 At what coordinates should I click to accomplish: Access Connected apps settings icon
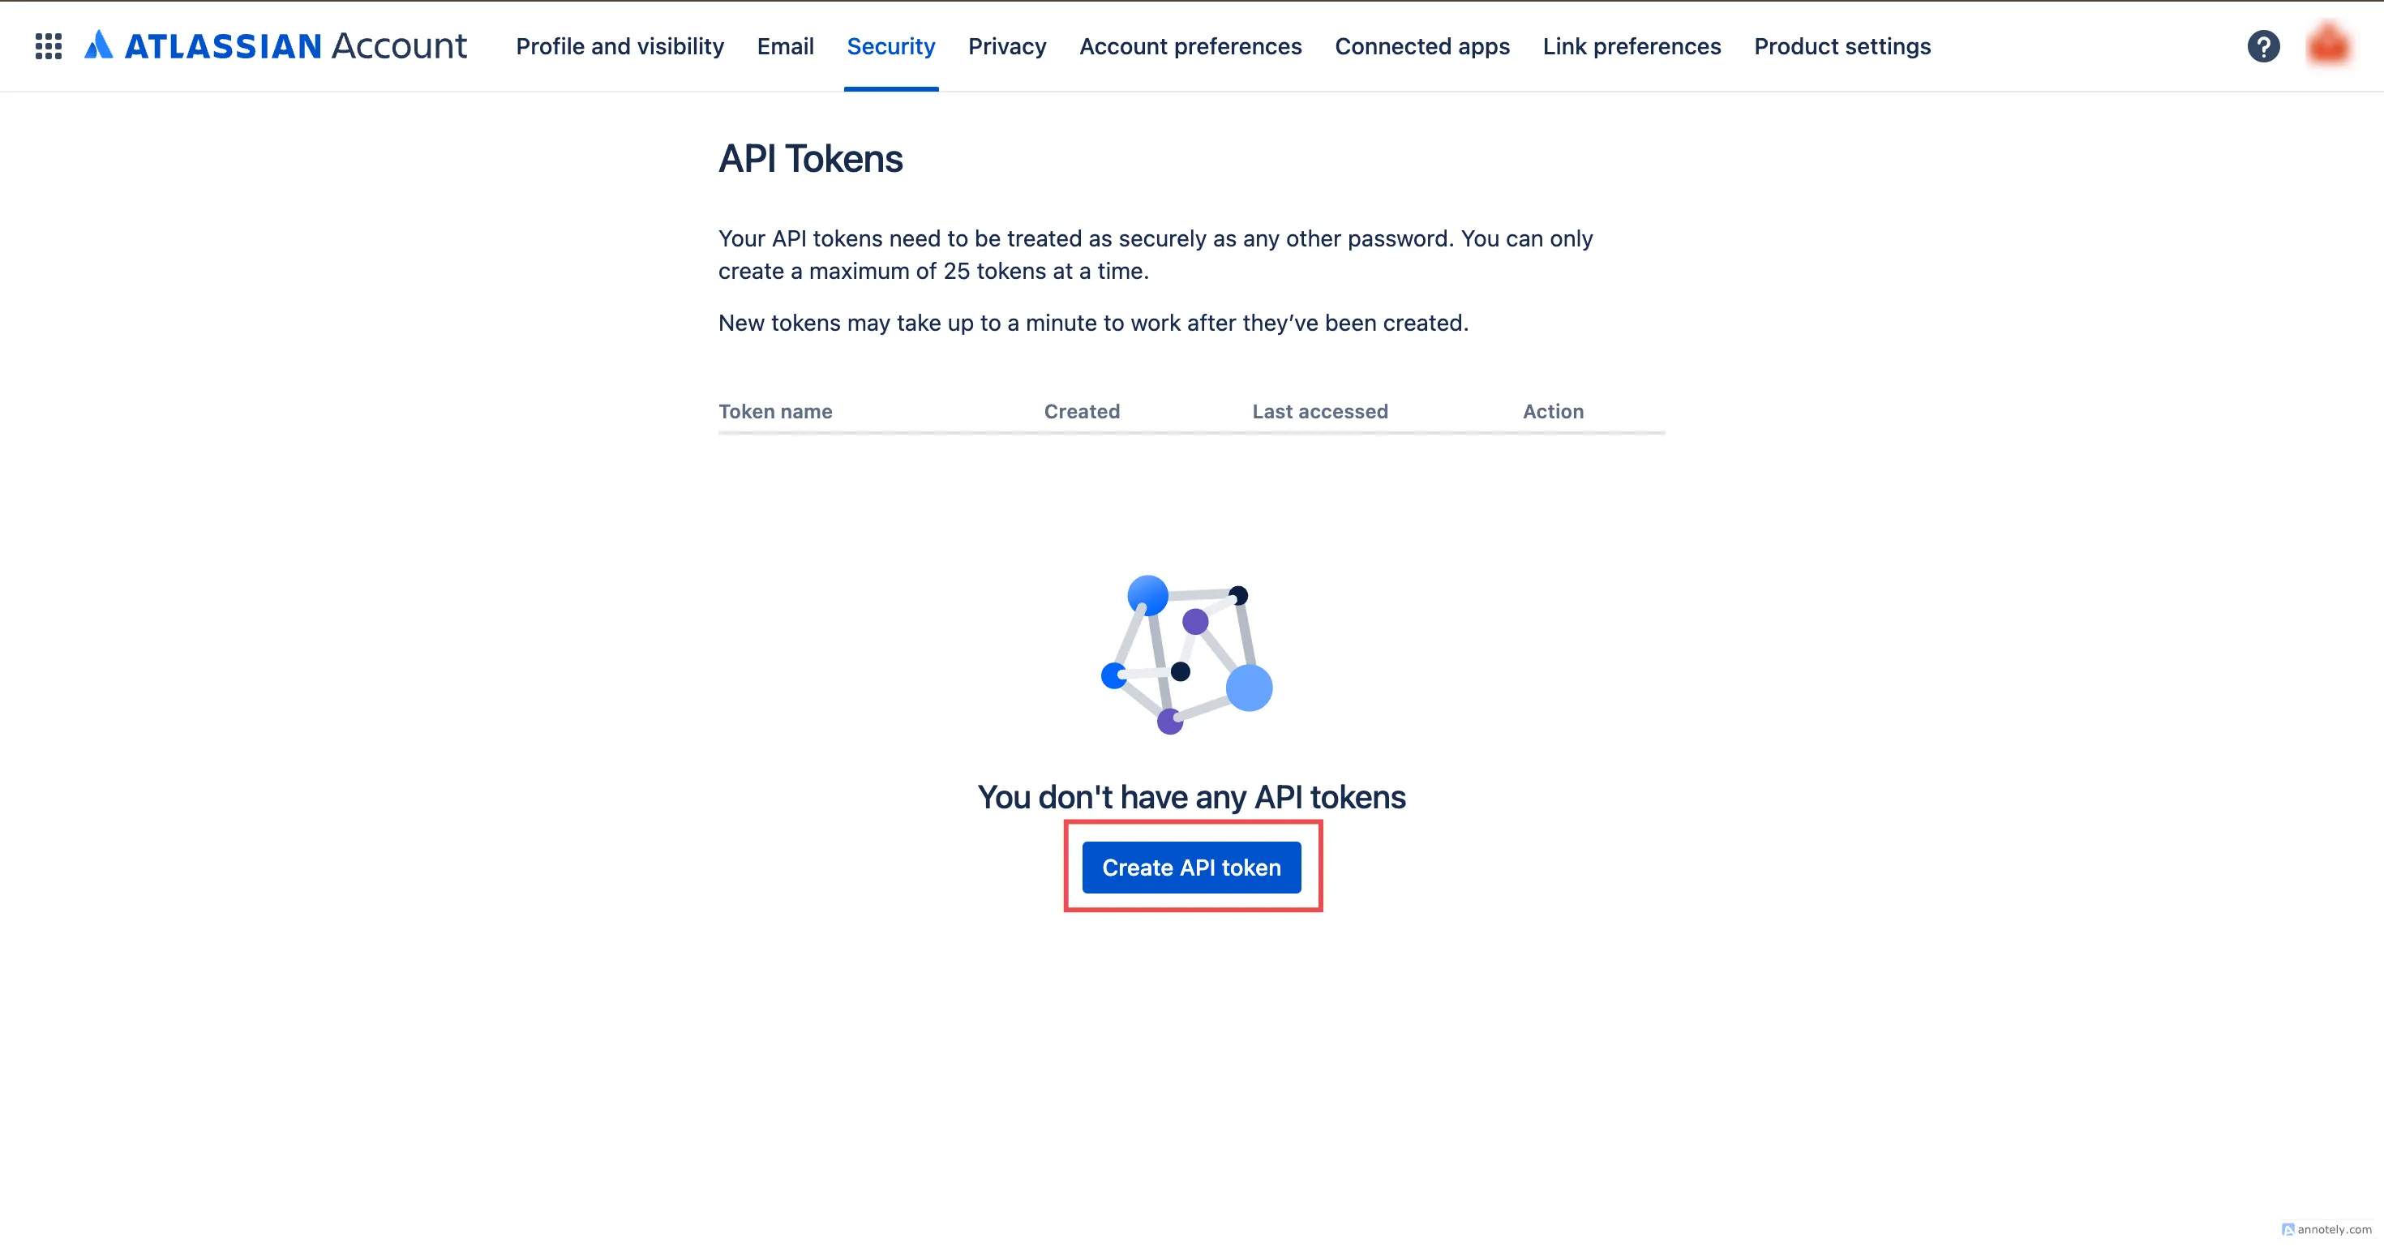[1421, 45]
